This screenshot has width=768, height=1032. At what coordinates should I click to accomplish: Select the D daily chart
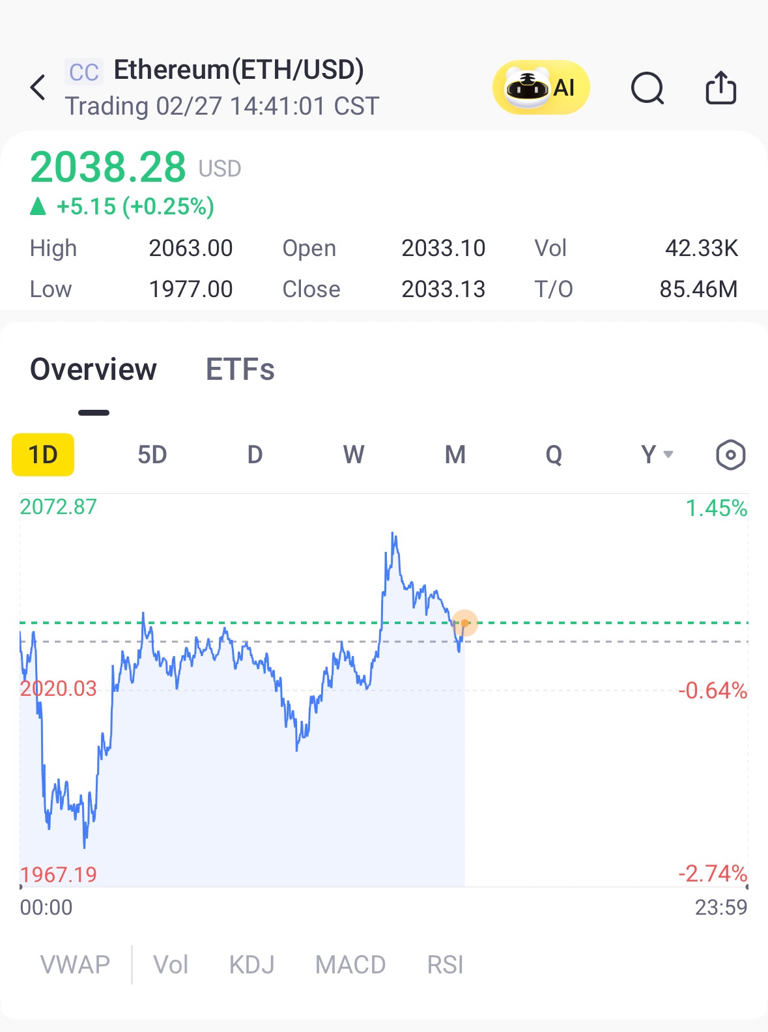(x=255, y=455)
